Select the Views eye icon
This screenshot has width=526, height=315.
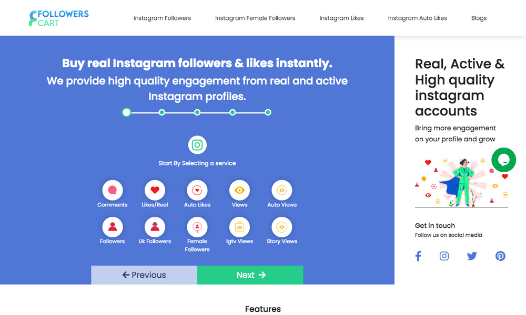click(x=239, y=190)
